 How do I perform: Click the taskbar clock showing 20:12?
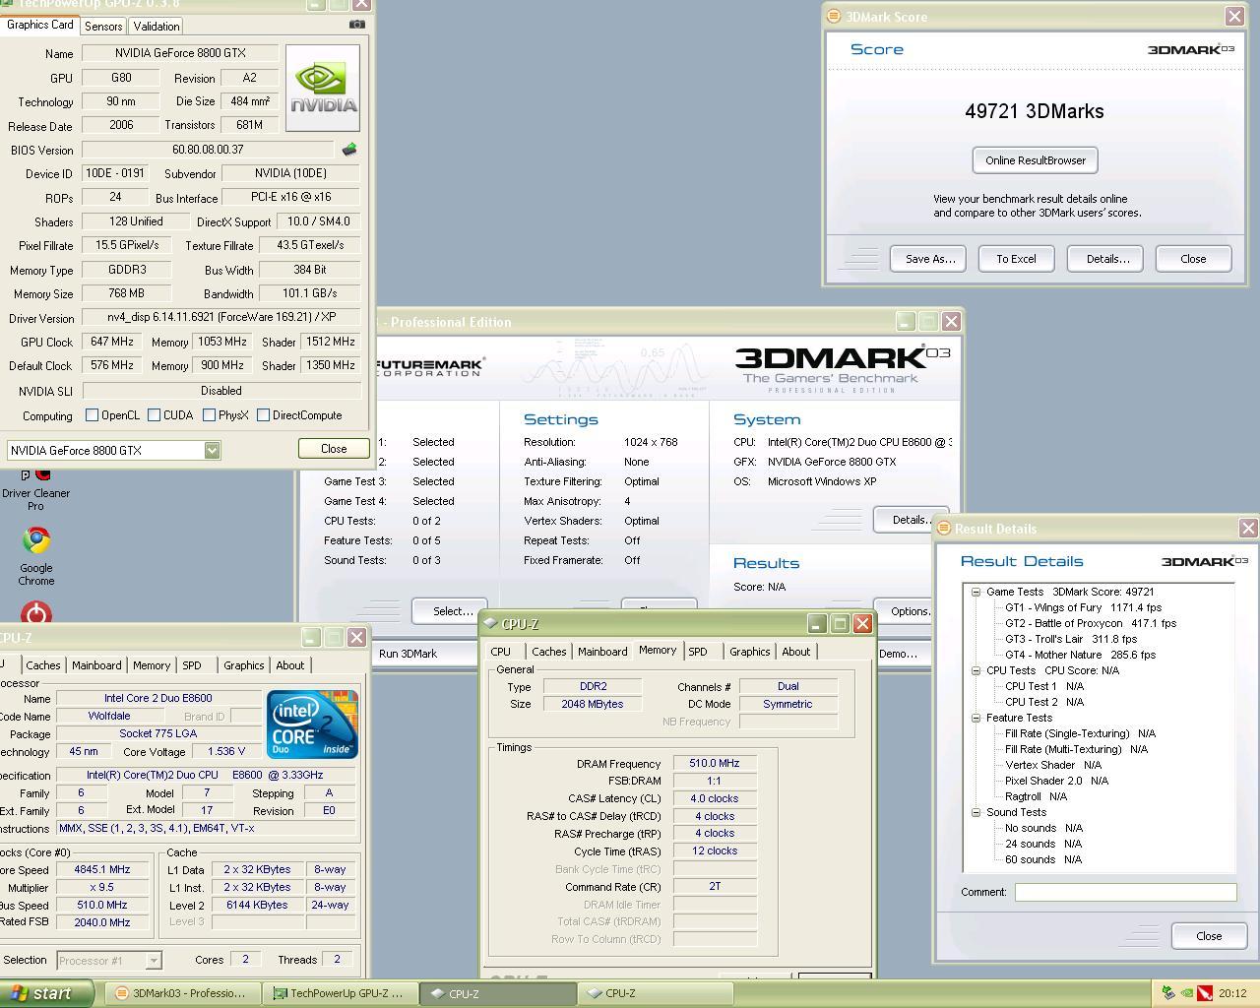(1232, 993)
